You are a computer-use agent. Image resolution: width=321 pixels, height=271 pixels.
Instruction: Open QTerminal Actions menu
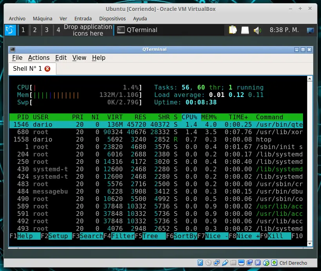point(39,58)
